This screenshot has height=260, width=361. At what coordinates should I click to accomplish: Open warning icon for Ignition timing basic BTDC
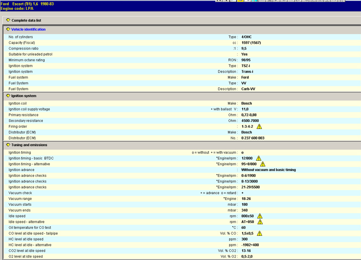[x=259, y=158]
